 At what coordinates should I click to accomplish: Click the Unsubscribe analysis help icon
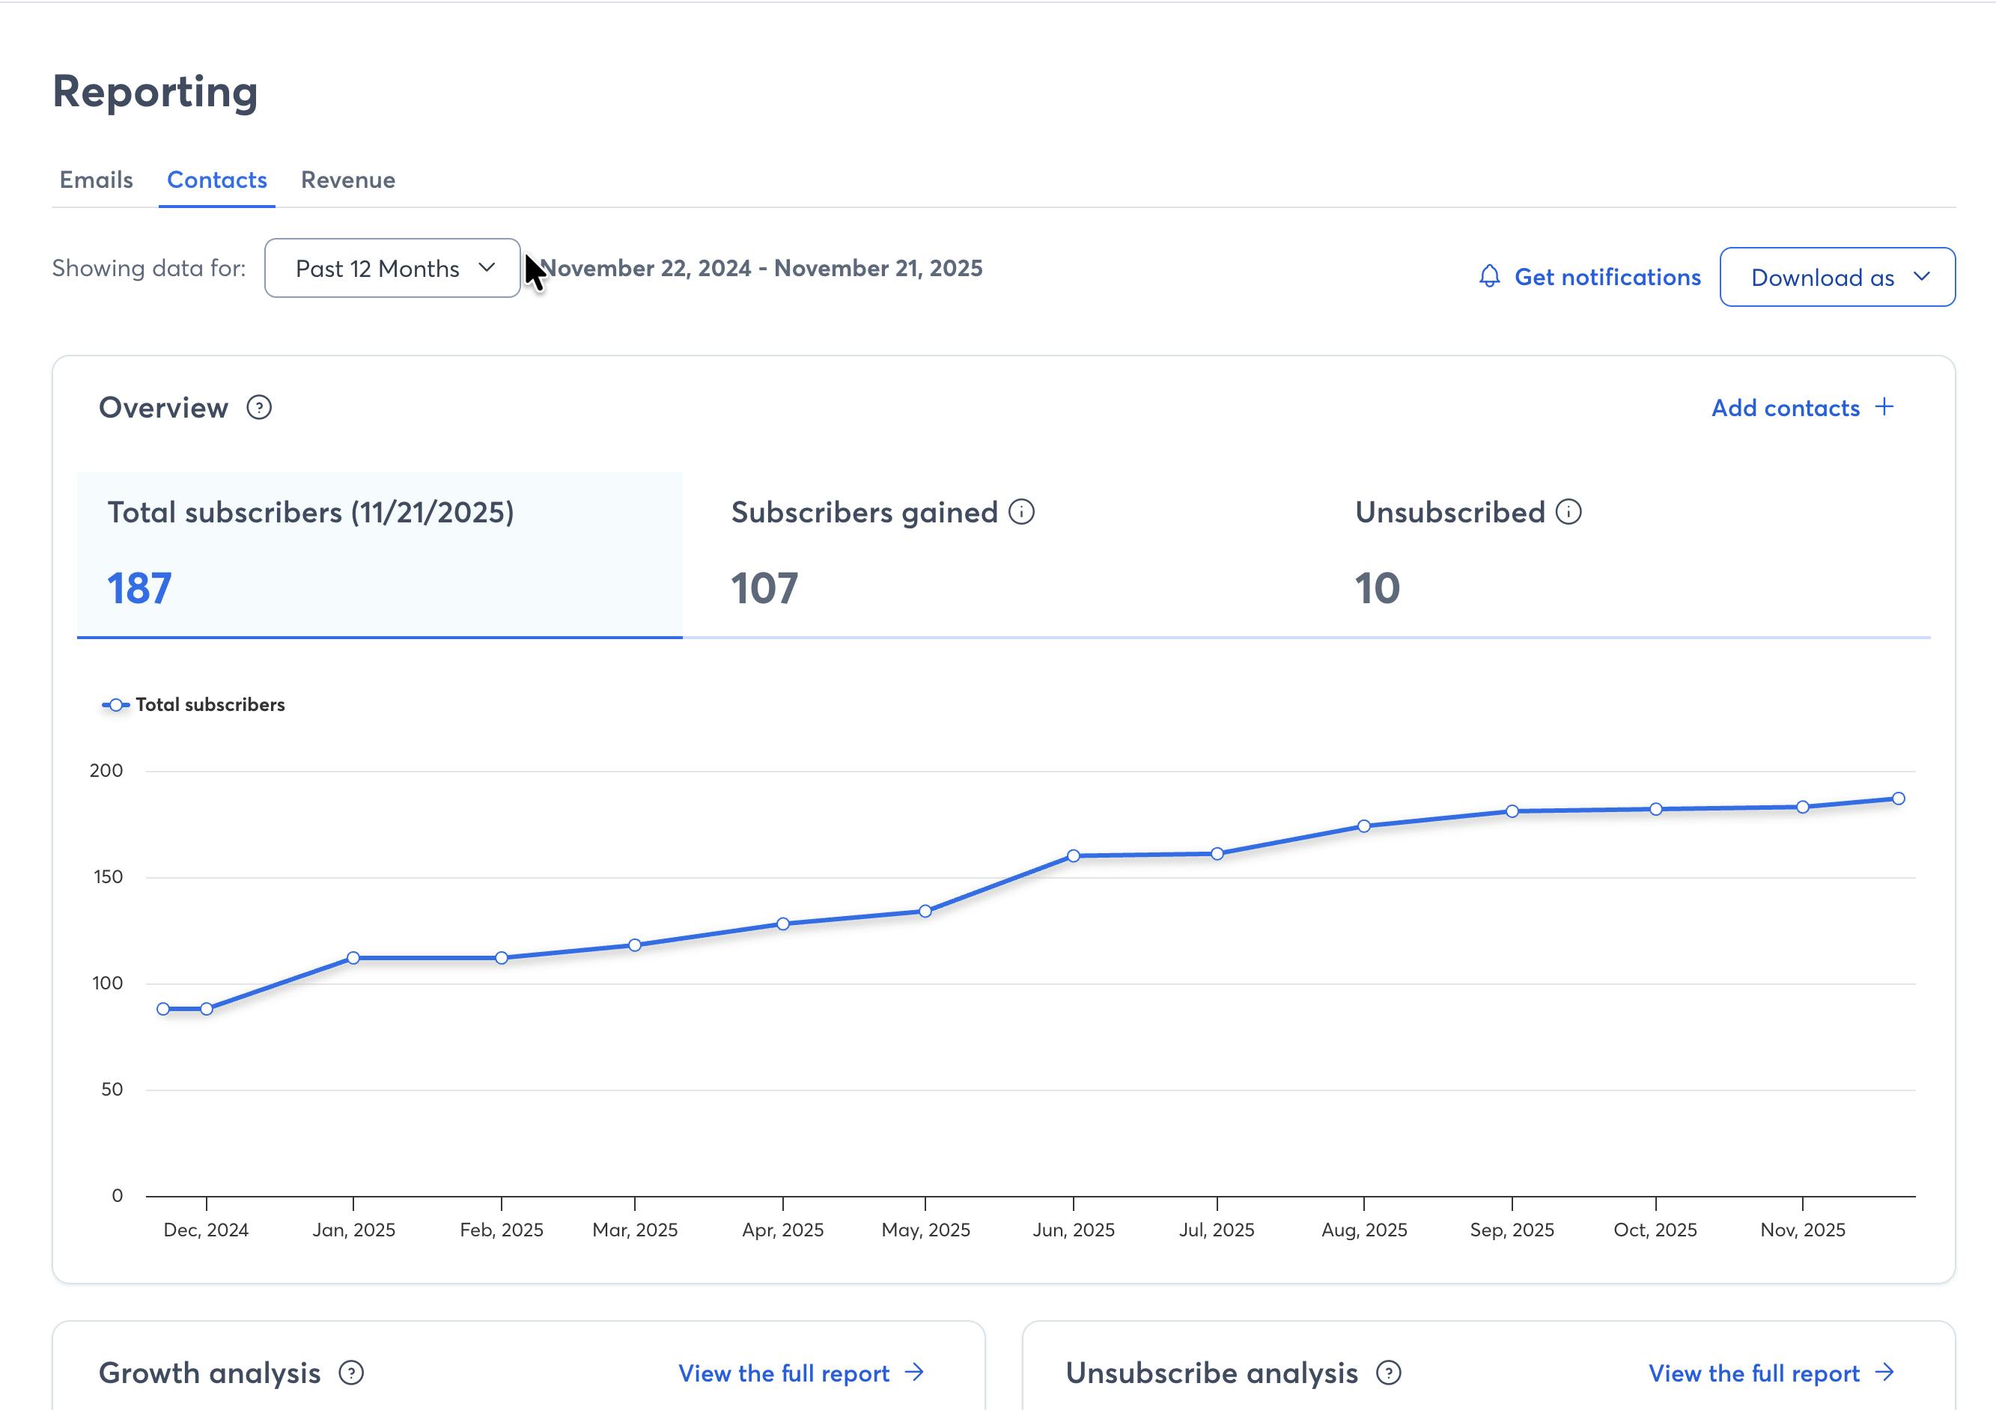[1388, 1373]
